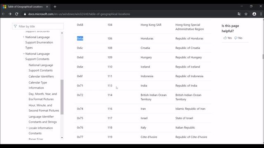This screenshot has width=264, height=148.
Task: Bookmark this page with star icon
Action: coord(246,14)
